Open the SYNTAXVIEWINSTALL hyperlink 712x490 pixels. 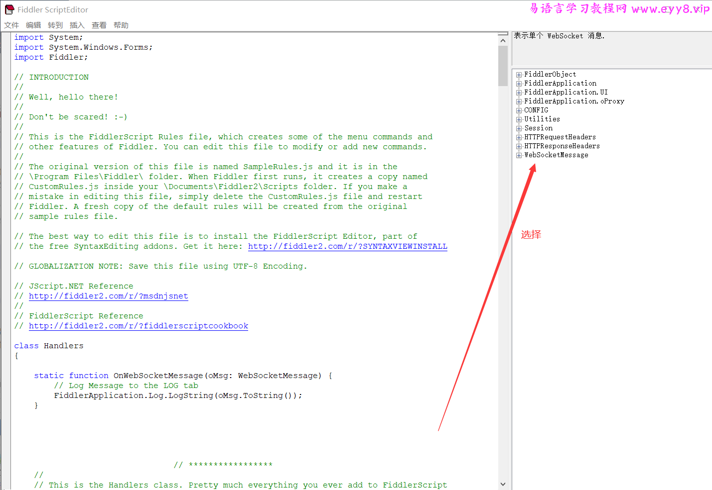348,246
